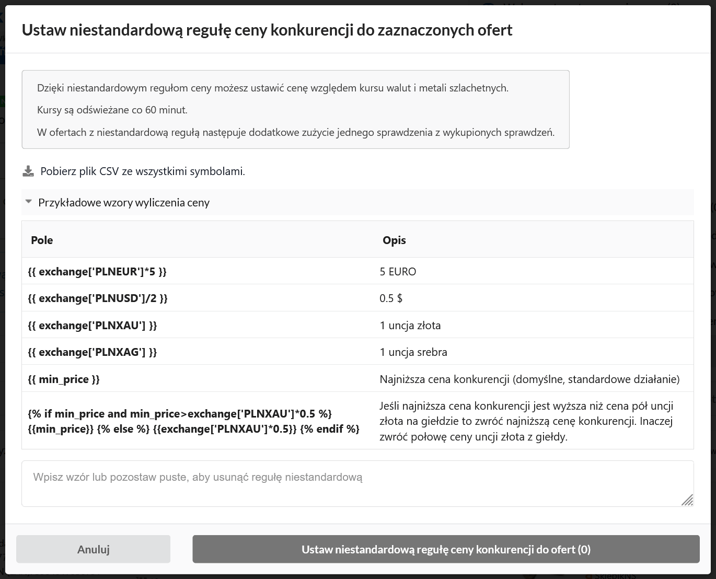The width and height of the screenshot is (716, 579).
Task: Click the 'Przykładowe wzory wyliczenia ceny' header
Action: [x=124, y=203]
